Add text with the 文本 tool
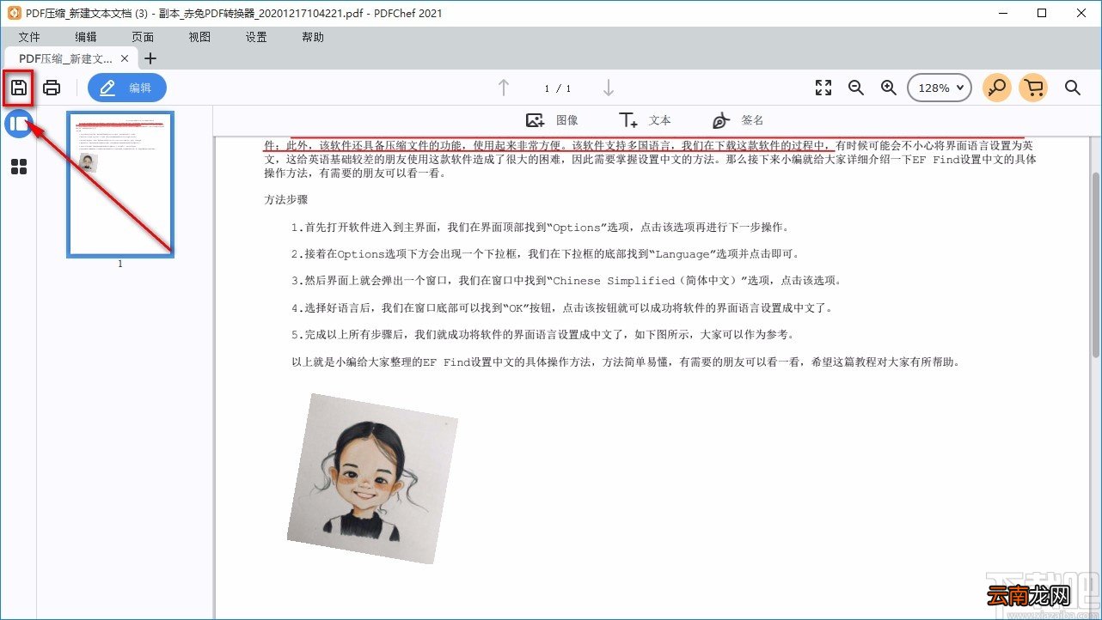The height and width of the screenshot is (620, 1102). coord(645,120)
